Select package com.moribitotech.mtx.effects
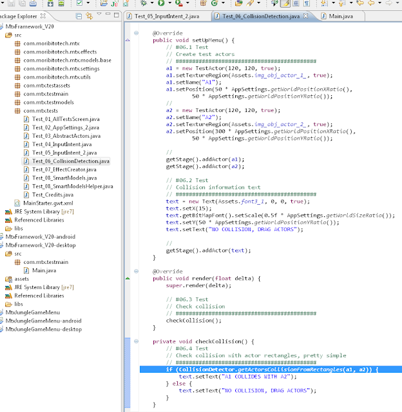Image resolution: width=402 pixels, height=412 pixels. pos(60,51)
